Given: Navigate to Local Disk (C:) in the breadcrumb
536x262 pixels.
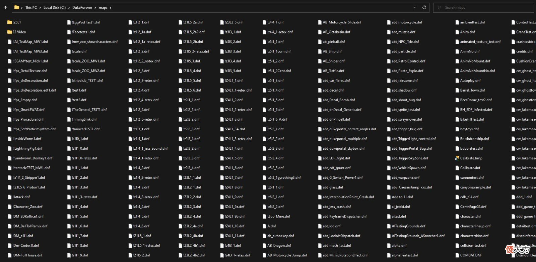Looking at the screenshot, I should 55,8.
